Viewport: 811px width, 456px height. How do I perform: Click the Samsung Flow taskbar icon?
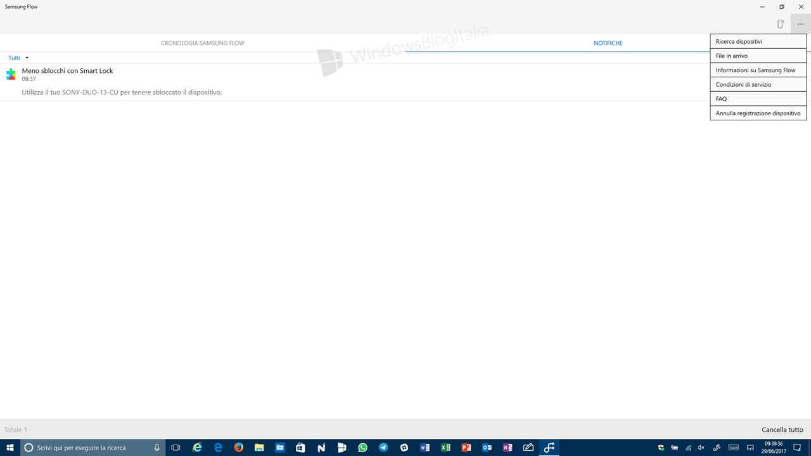[x=549, y=448]
